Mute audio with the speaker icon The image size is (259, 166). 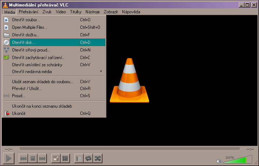click(219, 161)
